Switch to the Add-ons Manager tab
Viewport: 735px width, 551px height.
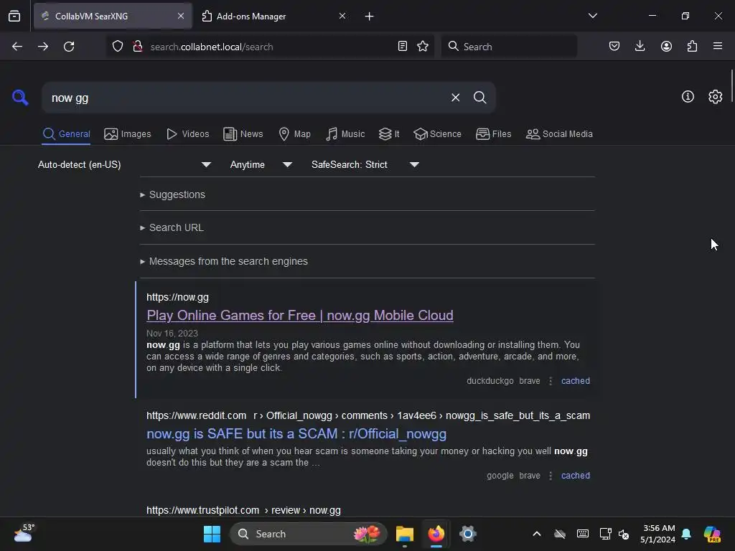coord(251,17)
